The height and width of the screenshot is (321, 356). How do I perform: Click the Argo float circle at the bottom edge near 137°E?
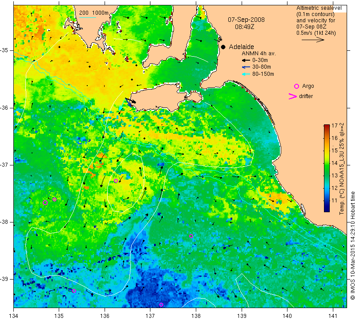coord(161,305)
